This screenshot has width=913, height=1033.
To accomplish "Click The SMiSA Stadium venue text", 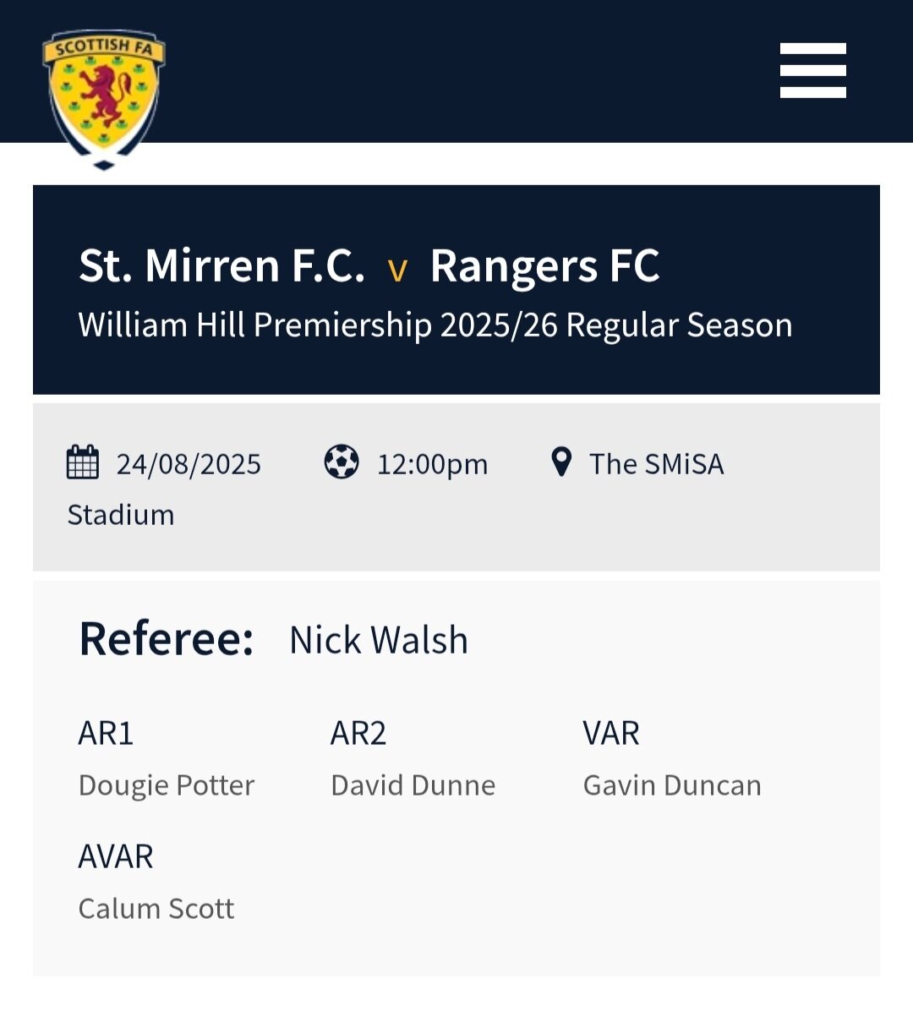I will pos(656,464).
